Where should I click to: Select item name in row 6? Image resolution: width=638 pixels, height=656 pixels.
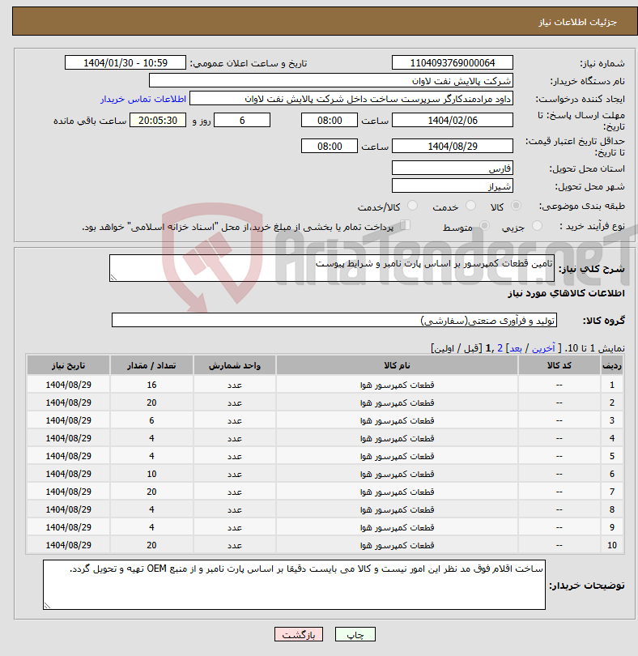coord(397,474)
